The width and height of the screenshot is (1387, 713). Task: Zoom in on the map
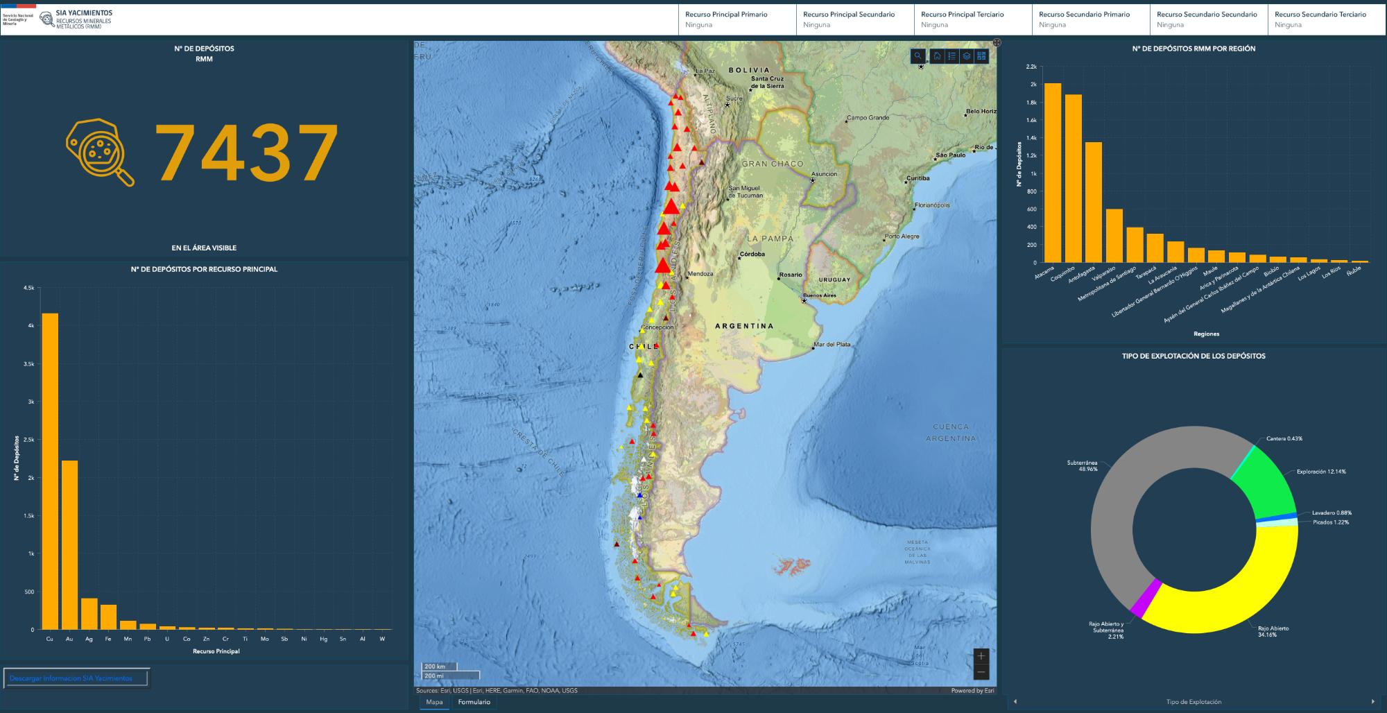pyautogui.click(x=981, y=656)
